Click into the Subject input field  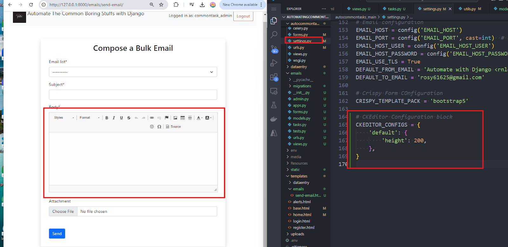[133, 95]
